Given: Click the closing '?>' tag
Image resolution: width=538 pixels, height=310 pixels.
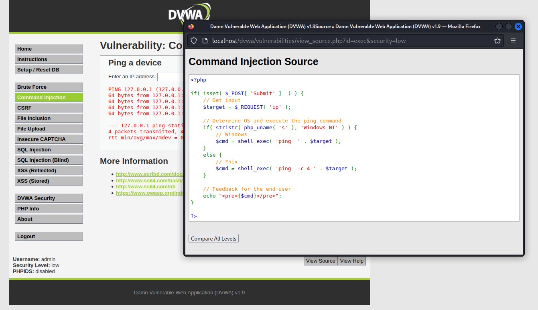Looking at the screenshot, I should click(194, 216).
